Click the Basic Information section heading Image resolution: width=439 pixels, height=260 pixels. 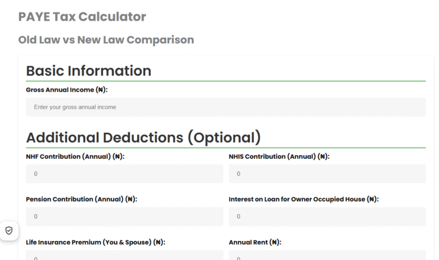pyautogui.click(x=89, y=70)
